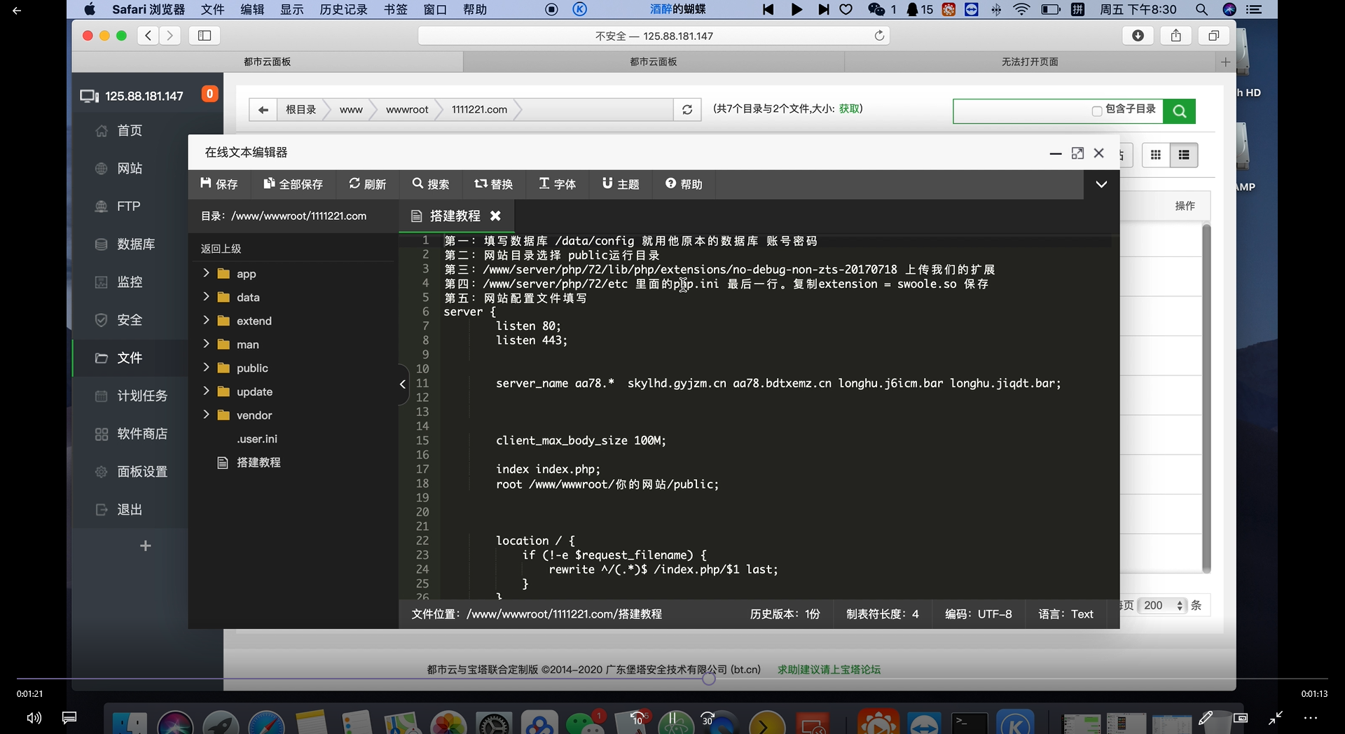Switch to grid view of files

point(1156,155)
